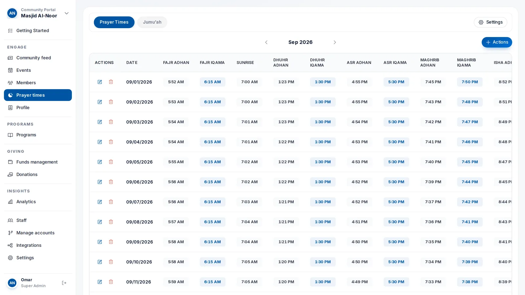Go to next month arrow

point(335,42)
